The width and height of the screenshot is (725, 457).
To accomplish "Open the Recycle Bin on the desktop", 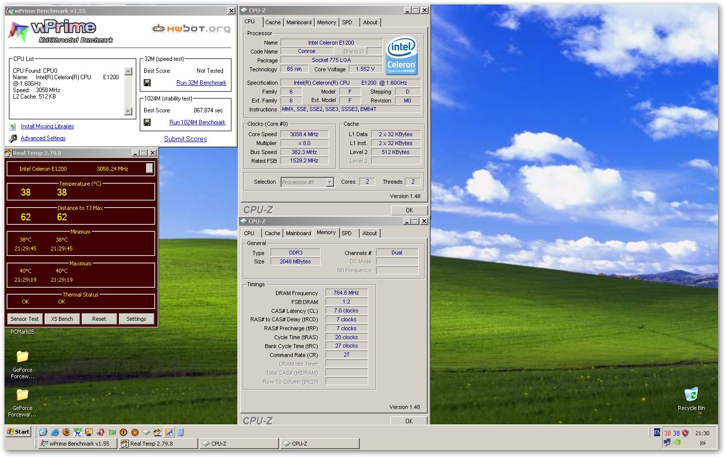I will (691, 395).
